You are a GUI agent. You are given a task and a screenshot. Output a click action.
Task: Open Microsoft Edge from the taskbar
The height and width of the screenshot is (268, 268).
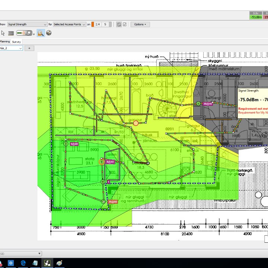click(x=23, y=263)
